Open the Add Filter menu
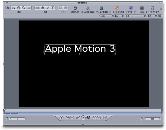The height and width of the screenshot is (130, 166). click(x=102, y=8)
